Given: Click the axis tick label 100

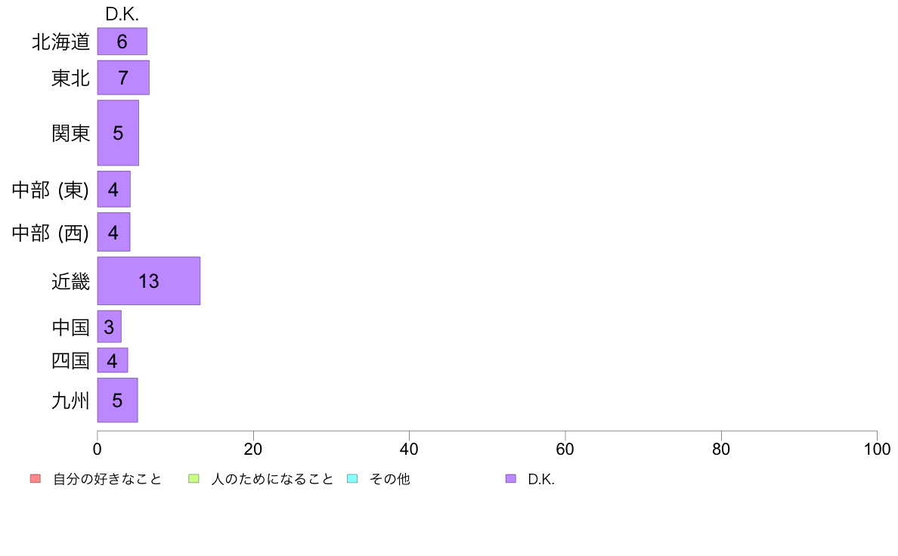Looking at the screenshot, I should tap(877, 449).
